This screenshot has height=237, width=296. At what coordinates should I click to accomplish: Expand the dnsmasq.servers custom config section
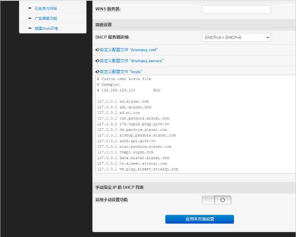pyautogui.click(x=132, y=61)
